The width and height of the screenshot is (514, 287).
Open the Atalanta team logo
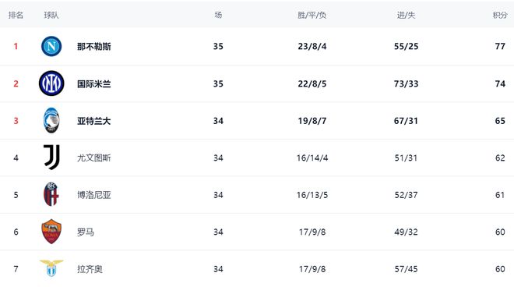[51, 121]
